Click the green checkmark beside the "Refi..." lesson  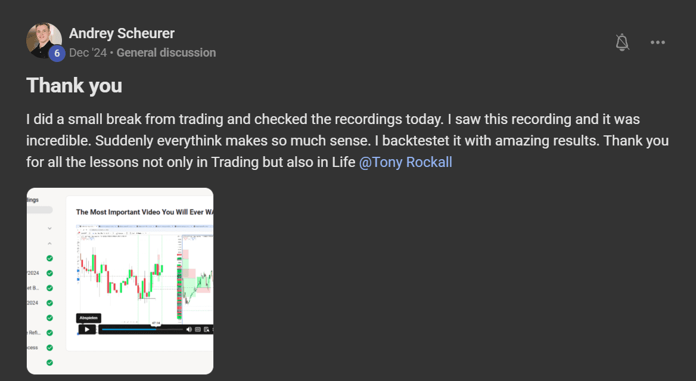click(x=49, y=333)
